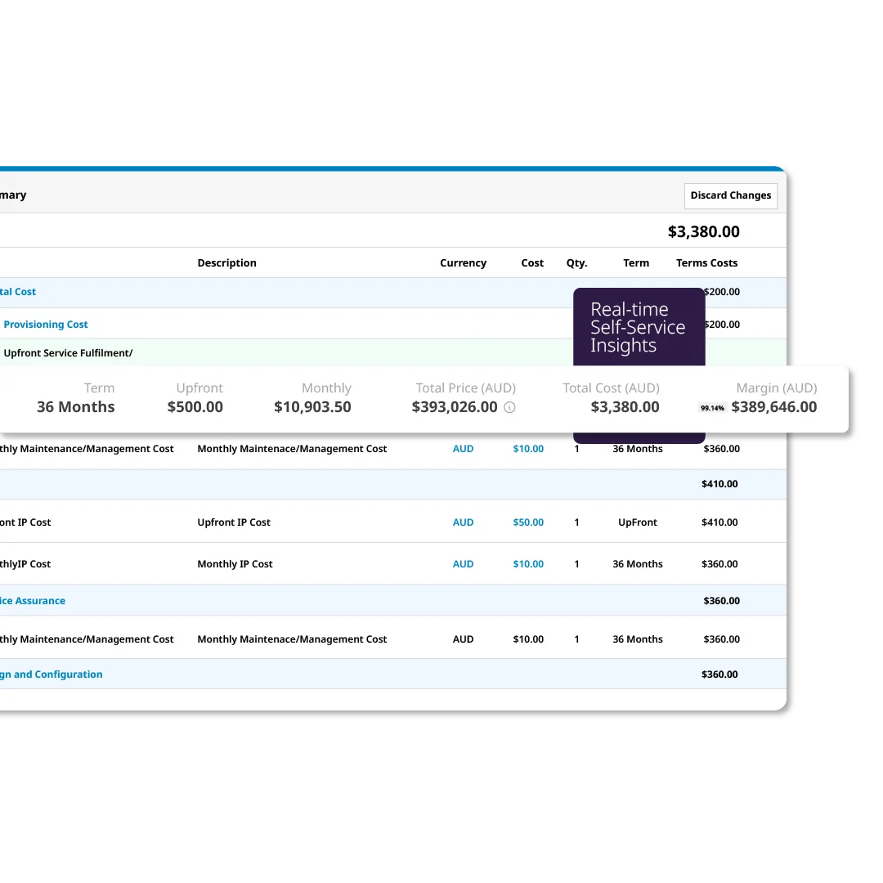Open the Design and Configuration link
Screen dimensions: 883x883
pos(52,674)
